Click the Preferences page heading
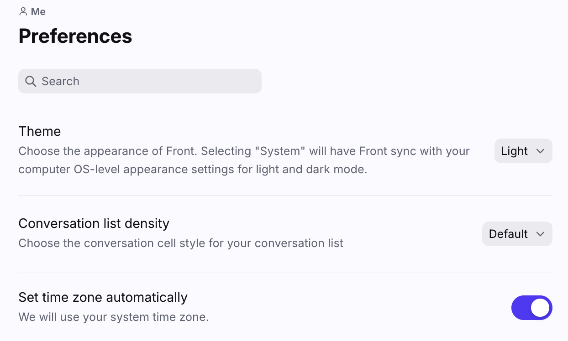Image resolution: width=568 pixels, height=341 pixels. pyautogui.click(x=75, y=36)
